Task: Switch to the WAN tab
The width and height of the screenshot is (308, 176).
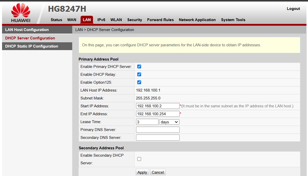Action: coord(72,20)
